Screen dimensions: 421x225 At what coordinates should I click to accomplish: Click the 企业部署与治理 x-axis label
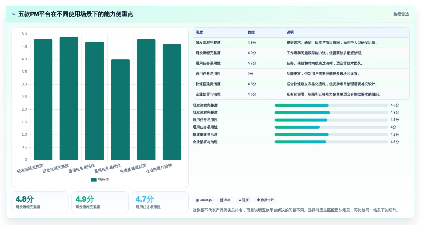pos(159,168)
